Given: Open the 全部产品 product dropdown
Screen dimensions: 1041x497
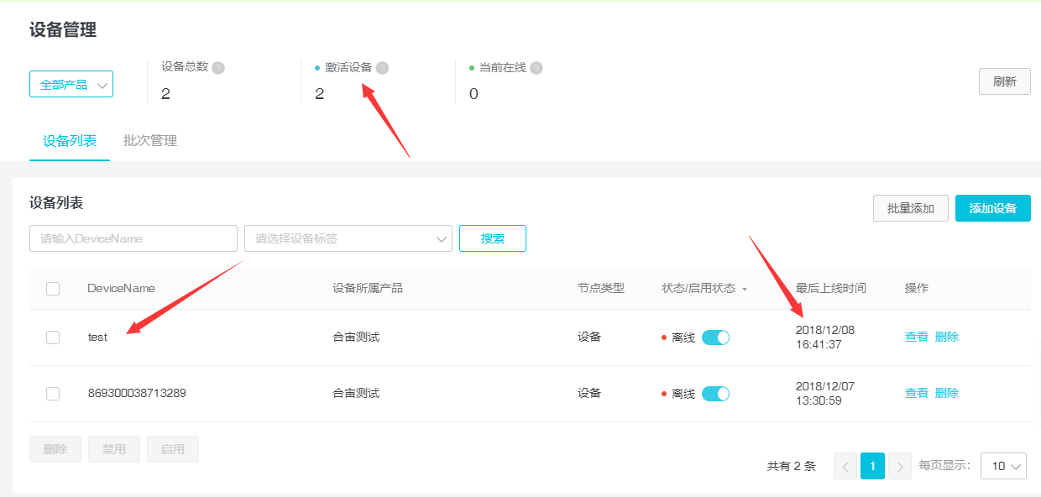Looking at the screenshot, I should 71,85.
